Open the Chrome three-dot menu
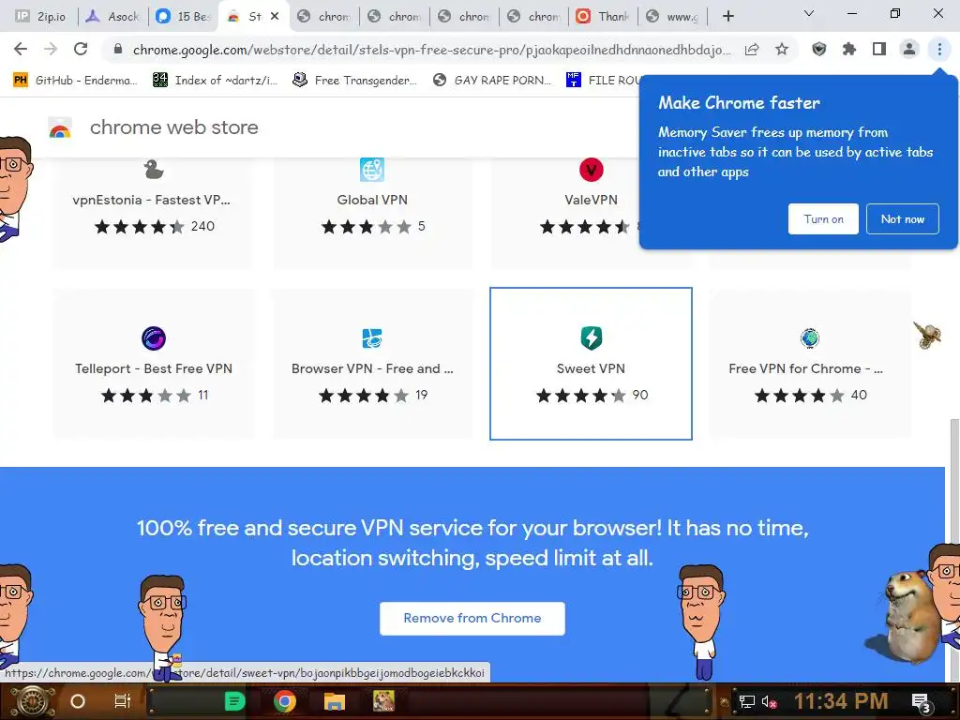The height and width of the screenshot is (720, 960). (x=939, y=49)
